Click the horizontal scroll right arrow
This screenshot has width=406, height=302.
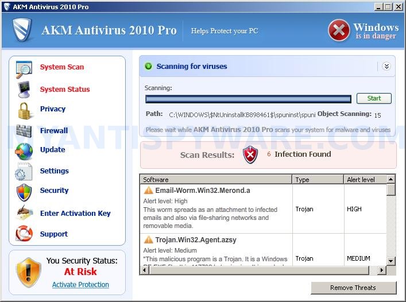[381, 270]
